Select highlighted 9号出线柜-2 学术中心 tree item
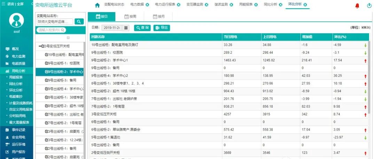Viewport: 376px width, 159px height. (60, 72)
